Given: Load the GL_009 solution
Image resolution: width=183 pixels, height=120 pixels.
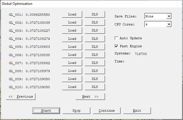Looking at the screenshot, I should (x=72, y=79).
